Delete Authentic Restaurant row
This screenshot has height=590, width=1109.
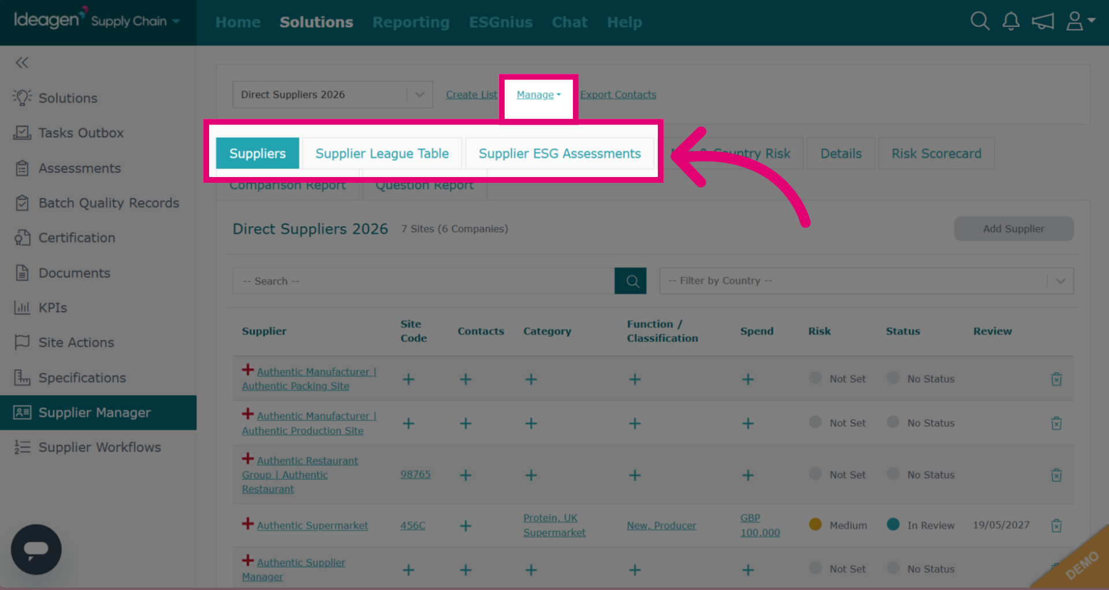(x=1056, y=475)
